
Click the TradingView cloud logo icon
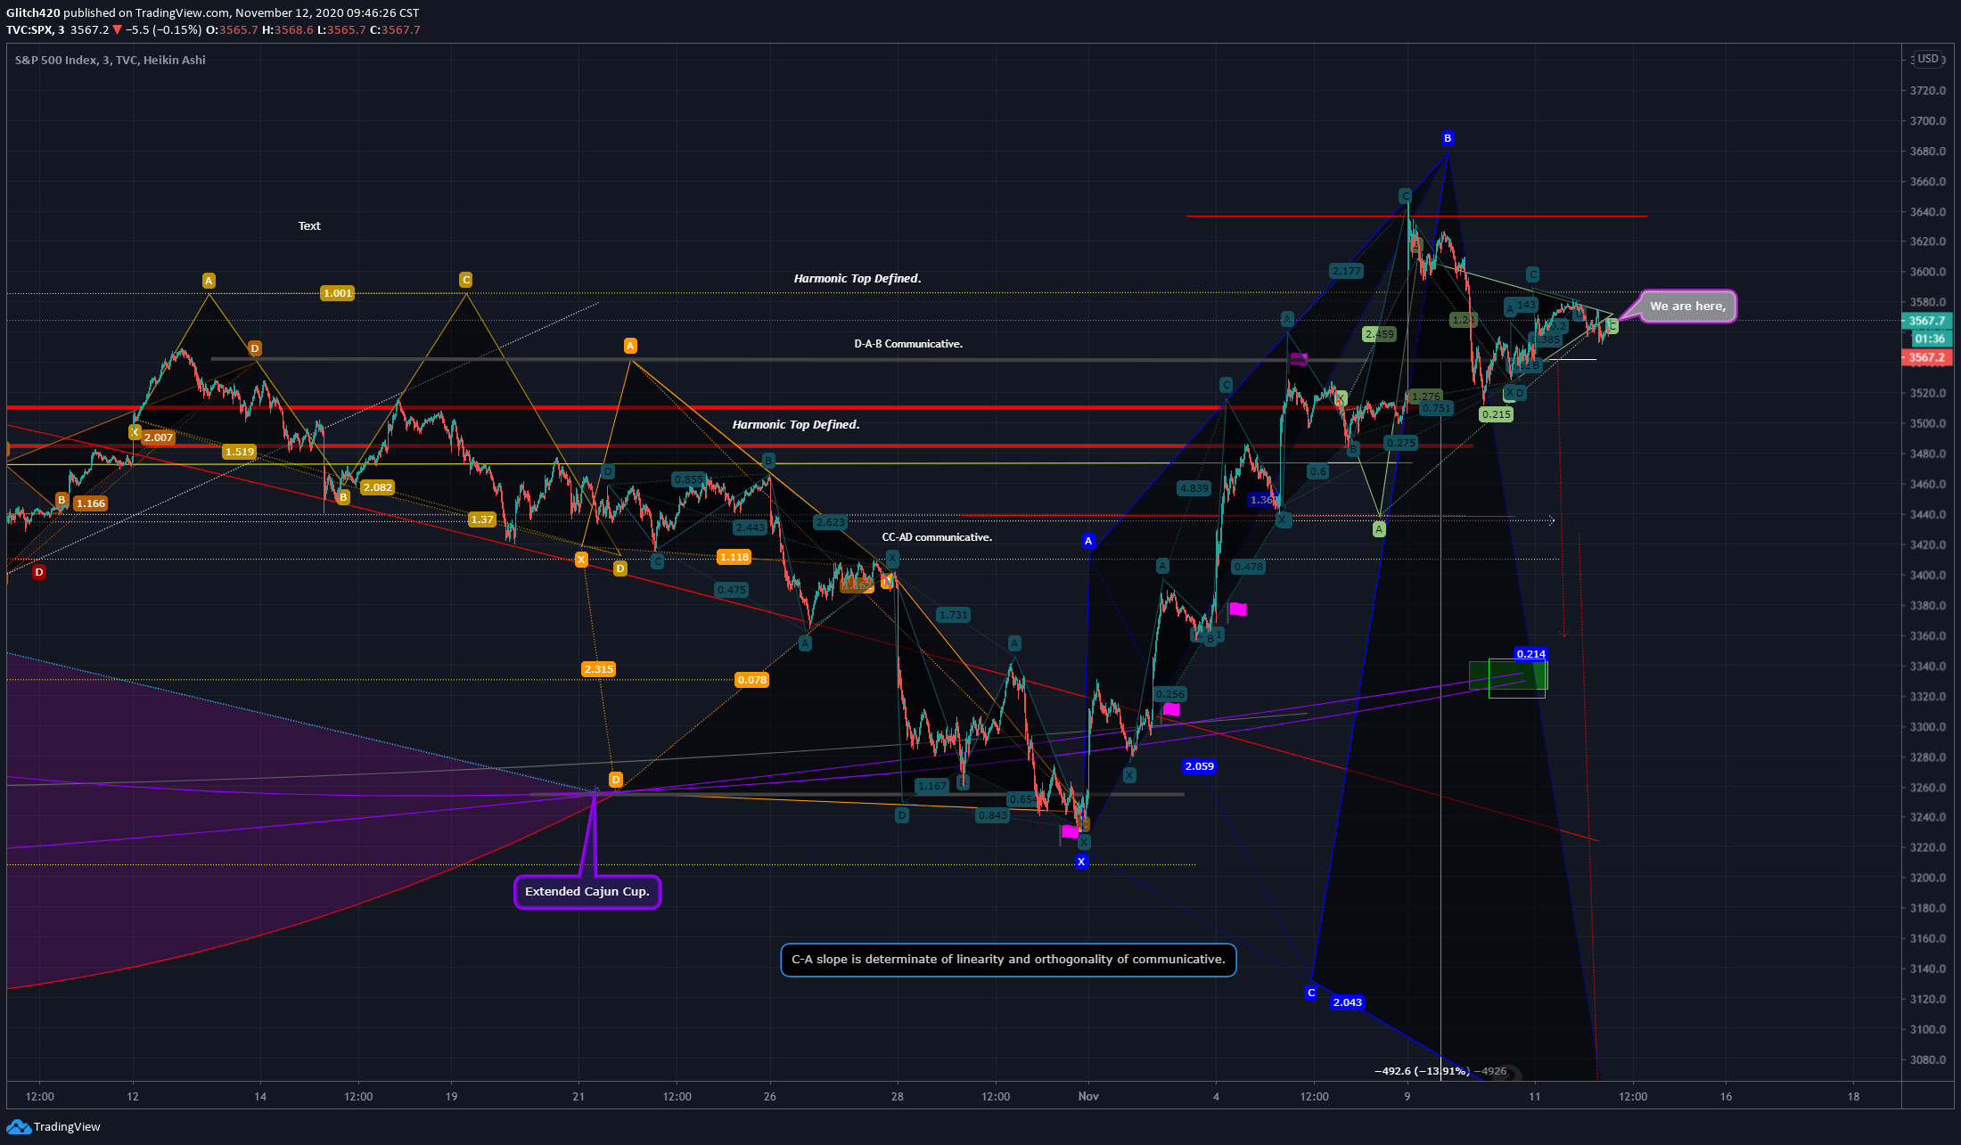point(18,1127)
